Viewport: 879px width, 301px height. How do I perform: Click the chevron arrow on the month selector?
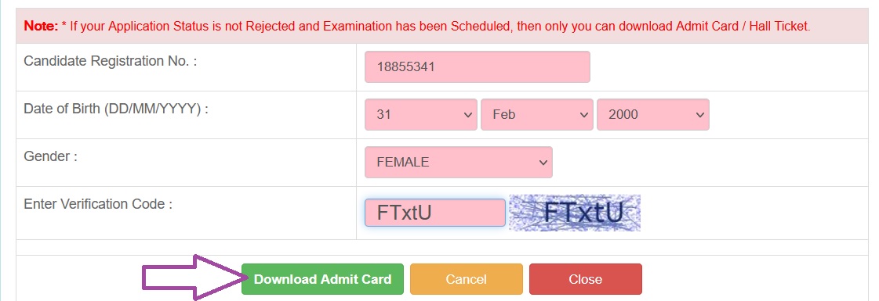pyautogui.click(x=584, y=114)
